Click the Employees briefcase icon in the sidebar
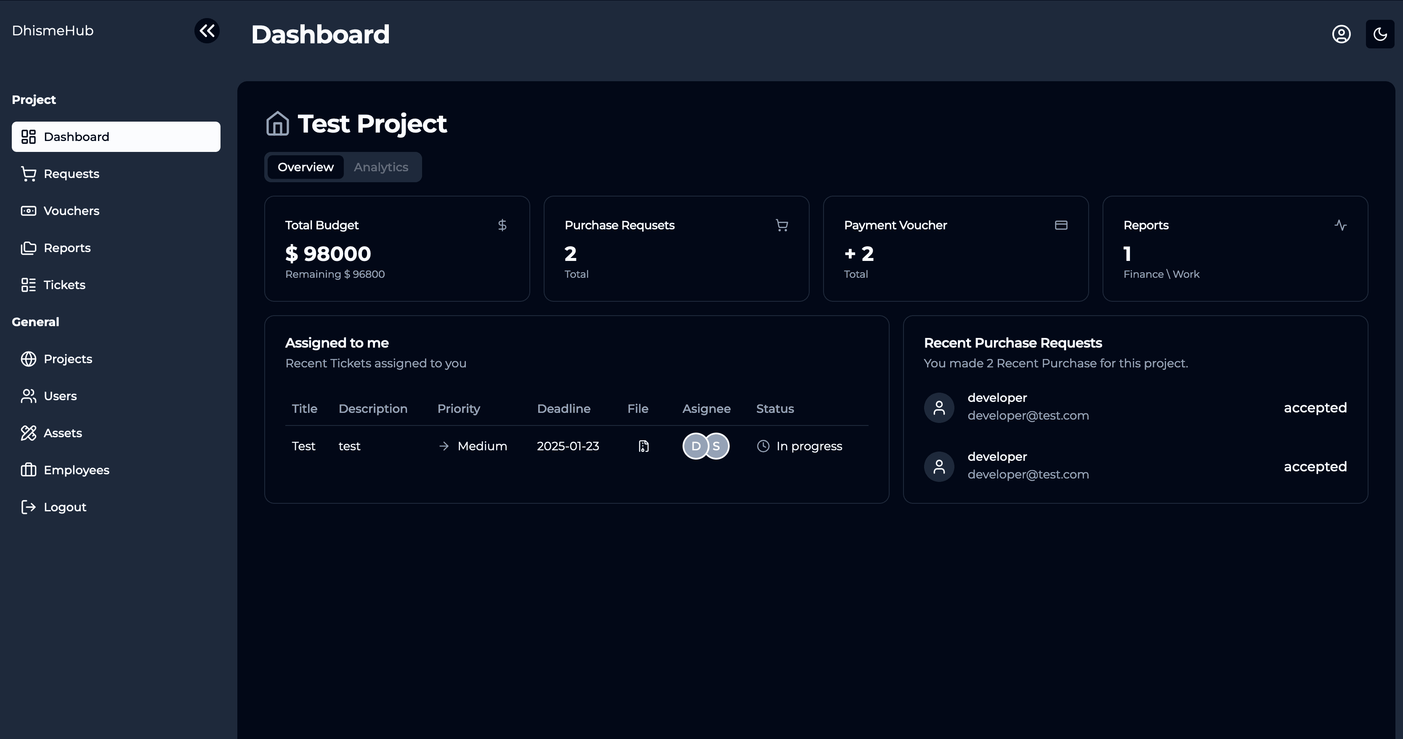Image resolution: width=1403 pixels, height=739 pixels. 28,470
